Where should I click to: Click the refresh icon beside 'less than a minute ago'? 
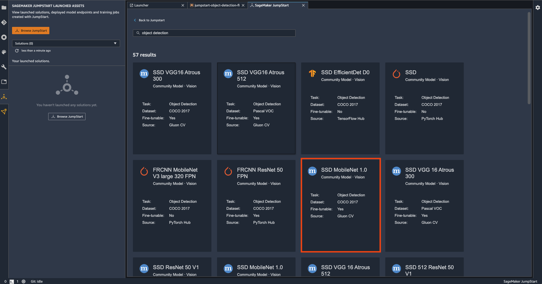[17, 51]
